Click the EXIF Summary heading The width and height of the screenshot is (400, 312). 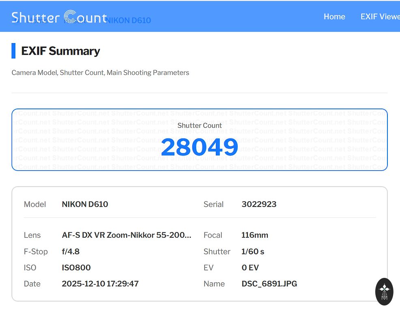(x=60, y=51)
